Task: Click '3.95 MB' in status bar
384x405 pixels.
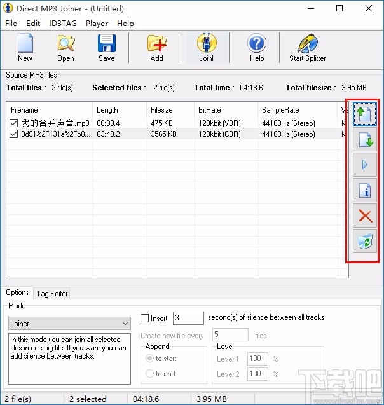Action: [x=212, y=399]
